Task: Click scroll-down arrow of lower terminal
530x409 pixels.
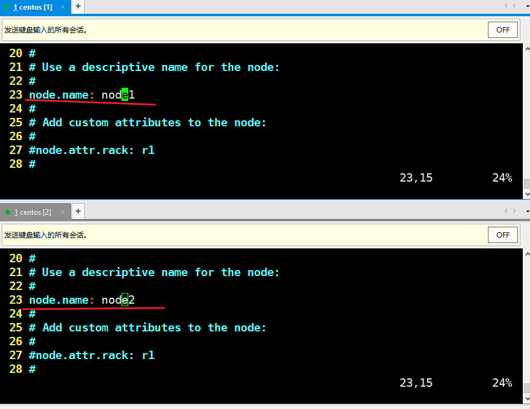Action: point(527,399)
